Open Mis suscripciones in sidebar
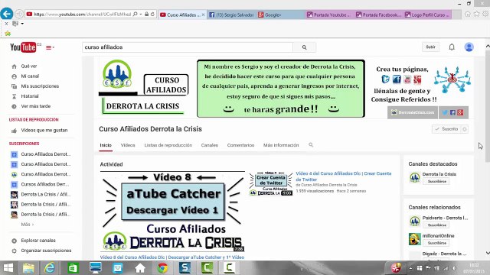490x275 pixels. (40, 86)
